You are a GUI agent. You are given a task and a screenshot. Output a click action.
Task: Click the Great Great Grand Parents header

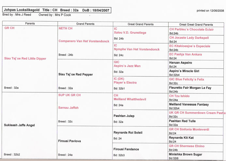pyautogui.click(x=196, y=24)
